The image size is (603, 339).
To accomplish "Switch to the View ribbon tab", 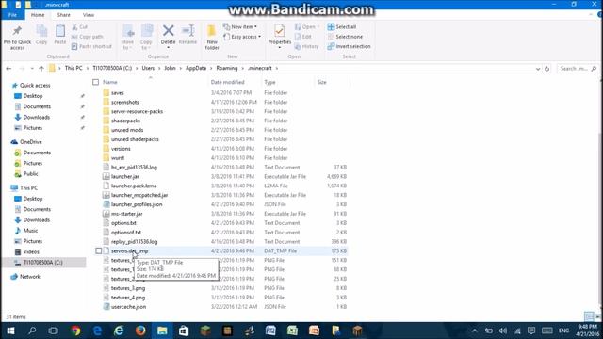I will click(89, 15).
